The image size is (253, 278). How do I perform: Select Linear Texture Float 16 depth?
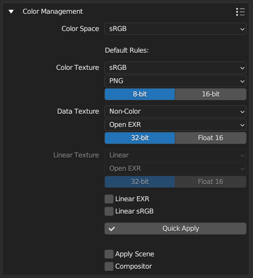coord(211,182)
